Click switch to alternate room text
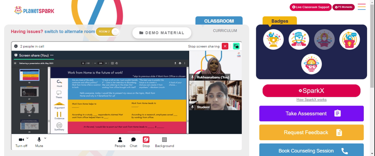This screenshot has width=375, height=156. point(70,31)
